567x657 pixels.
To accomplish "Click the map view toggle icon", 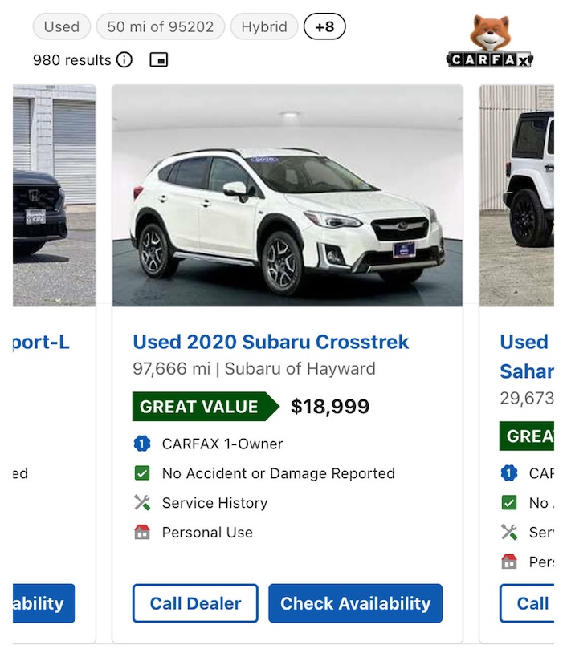I will 158,59.
